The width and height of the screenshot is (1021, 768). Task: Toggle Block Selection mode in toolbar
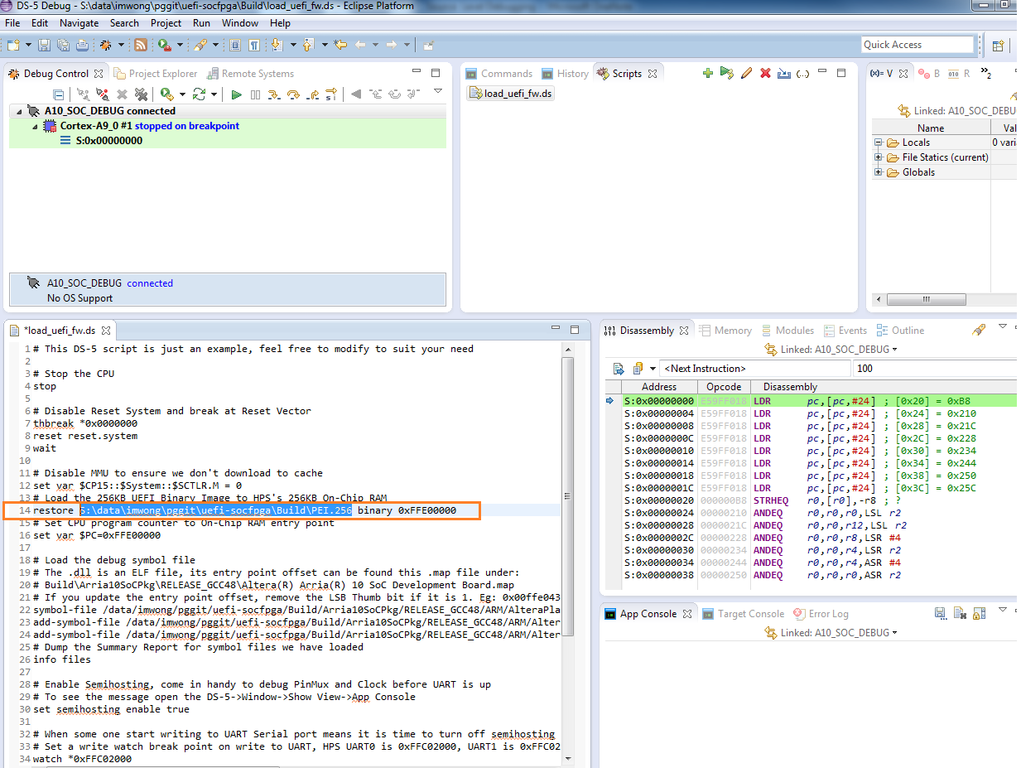235,45
